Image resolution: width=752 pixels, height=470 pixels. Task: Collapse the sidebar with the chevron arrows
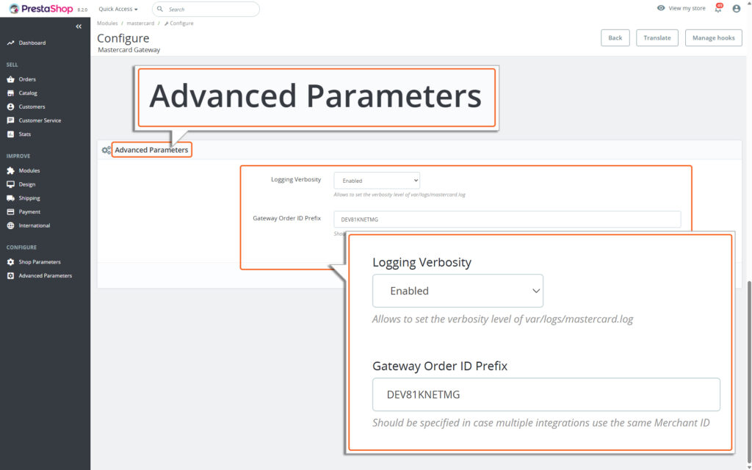(x=79, y=26)
